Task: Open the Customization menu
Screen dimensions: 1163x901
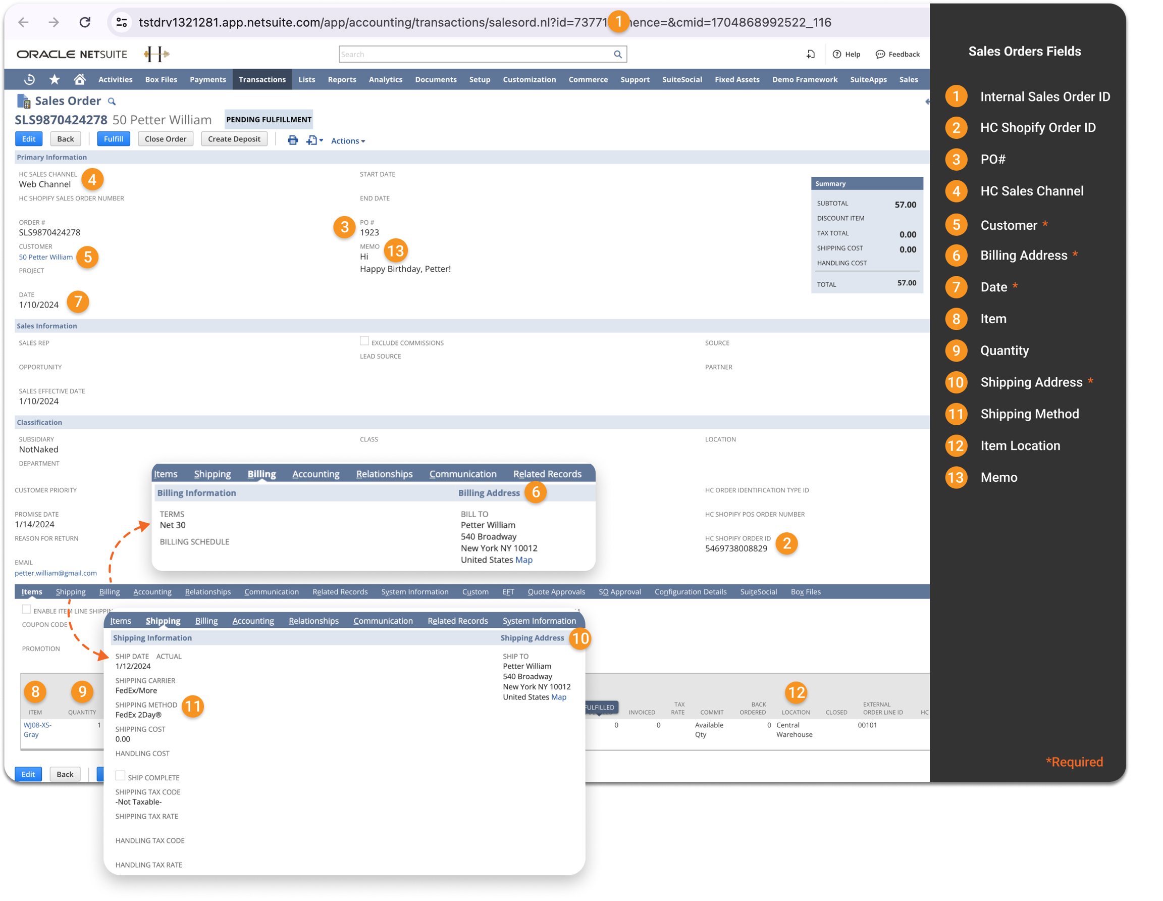Action: click(x=530, y=79)
